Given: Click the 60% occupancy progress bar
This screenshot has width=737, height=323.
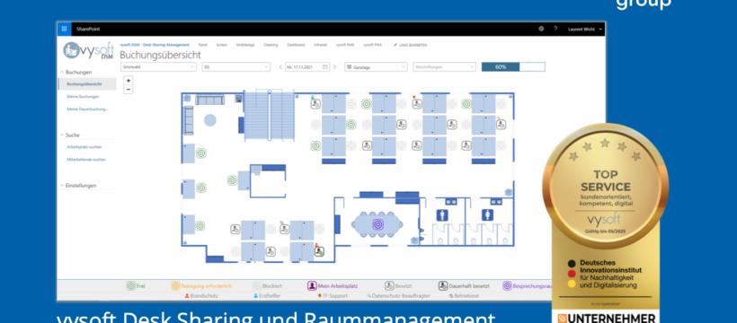Looking at the screenshot, I should (513, 67).
